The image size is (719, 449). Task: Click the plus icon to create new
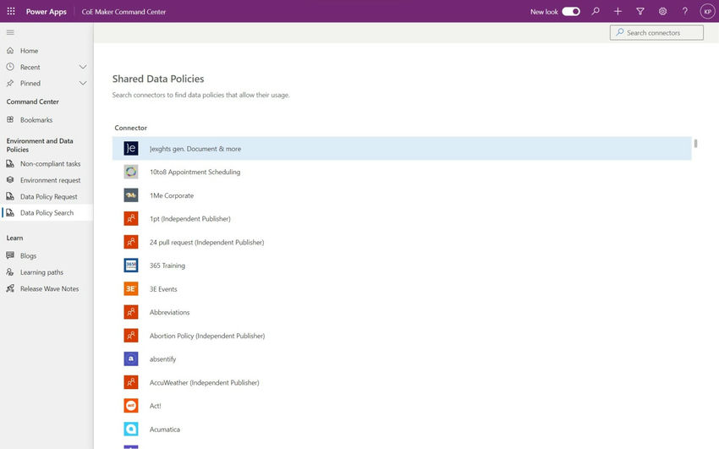point(617,11)
